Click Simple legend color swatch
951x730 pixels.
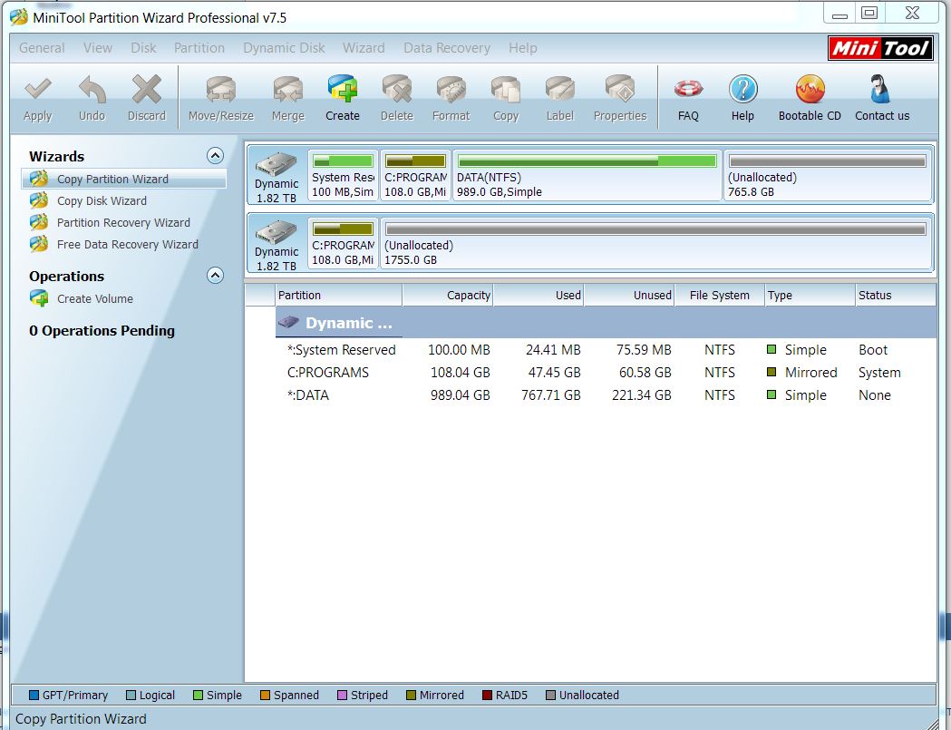[198, 696]
